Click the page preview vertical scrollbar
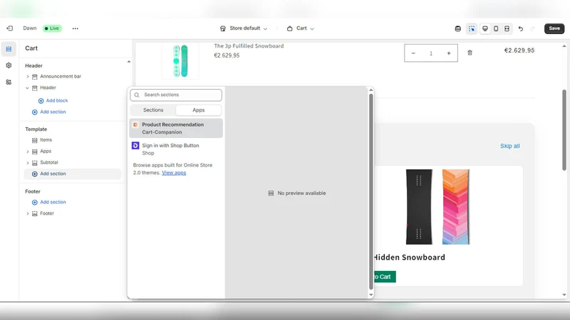The image size is (570, 320). click(564, 129)
